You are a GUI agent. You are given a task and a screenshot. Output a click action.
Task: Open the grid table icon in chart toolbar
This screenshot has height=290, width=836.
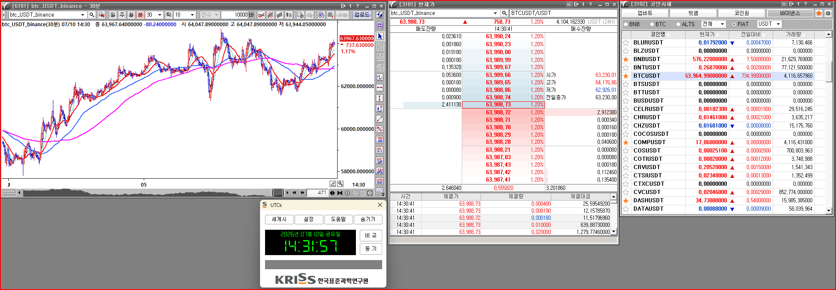click(330, 15)
